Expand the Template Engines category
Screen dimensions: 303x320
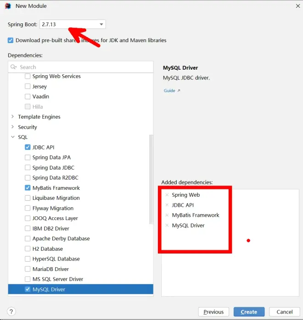(x=12, y=117)
